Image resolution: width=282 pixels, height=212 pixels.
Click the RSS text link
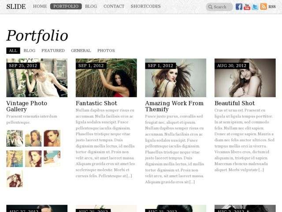[272, 7]
